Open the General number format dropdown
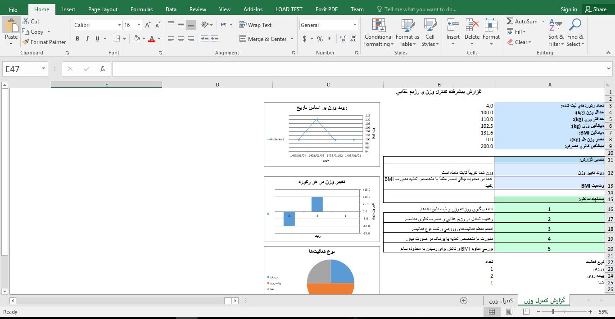 click(x=355, y=25)
